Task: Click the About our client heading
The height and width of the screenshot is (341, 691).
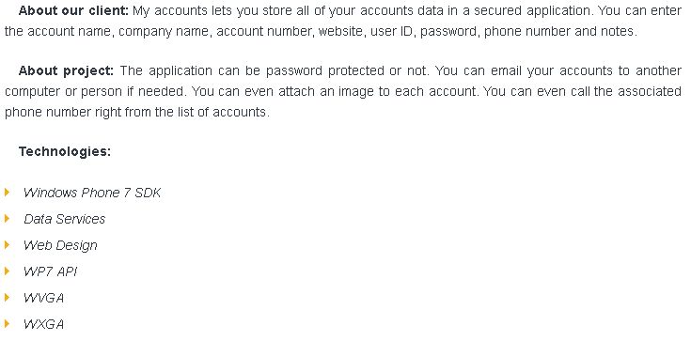Action: click(73, 10)
